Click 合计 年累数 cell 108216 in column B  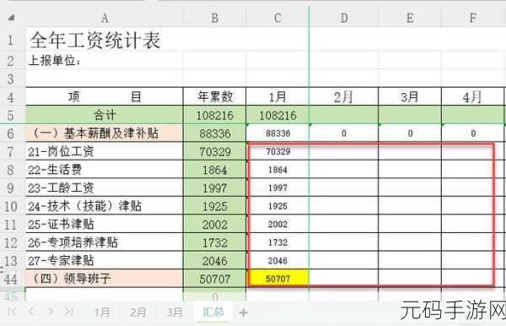pyautogui.click(x=214, y=115)
